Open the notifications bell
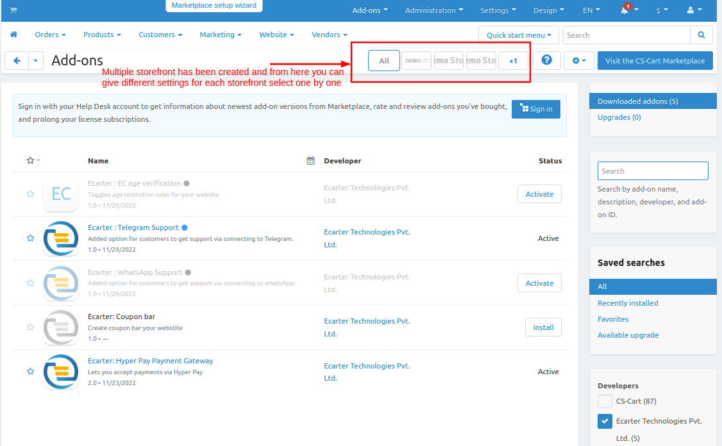 click(625, 10)
